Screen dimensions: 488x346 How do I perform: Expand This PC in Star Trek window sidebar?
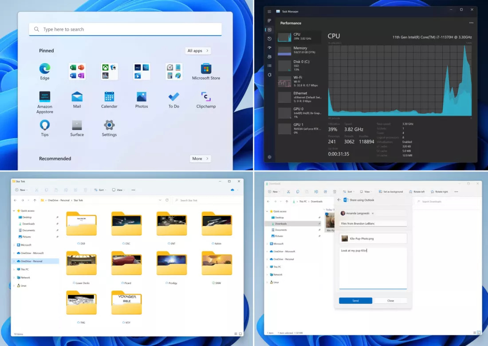(14, 269)
